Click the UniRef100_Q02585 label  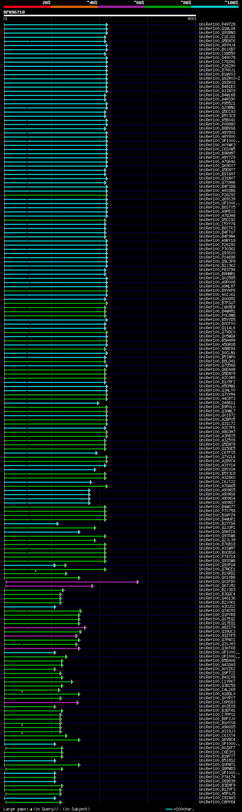(x=217, y=278)
